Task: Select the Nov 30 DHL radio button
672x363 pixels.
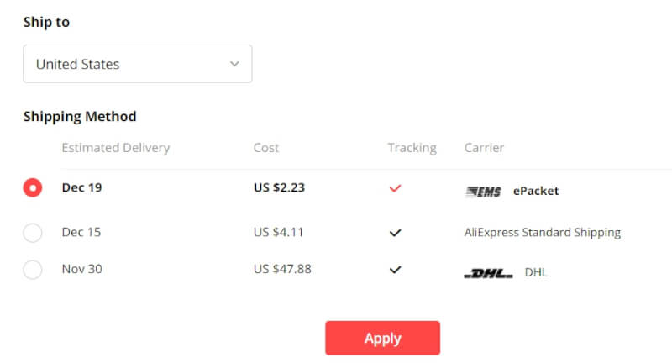Action: coord(33,270)
